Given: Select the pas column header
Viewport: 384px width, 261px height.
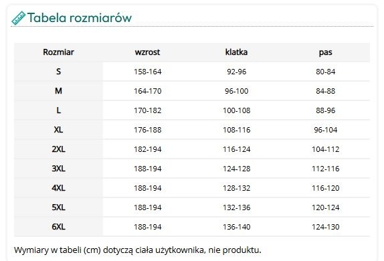Looking at the screenshot, I should [326, 52].
